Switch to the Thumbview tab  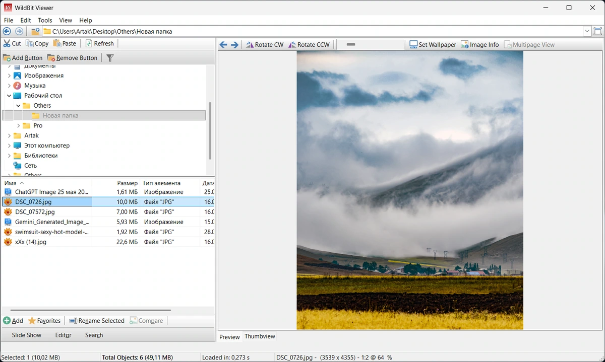260,336
